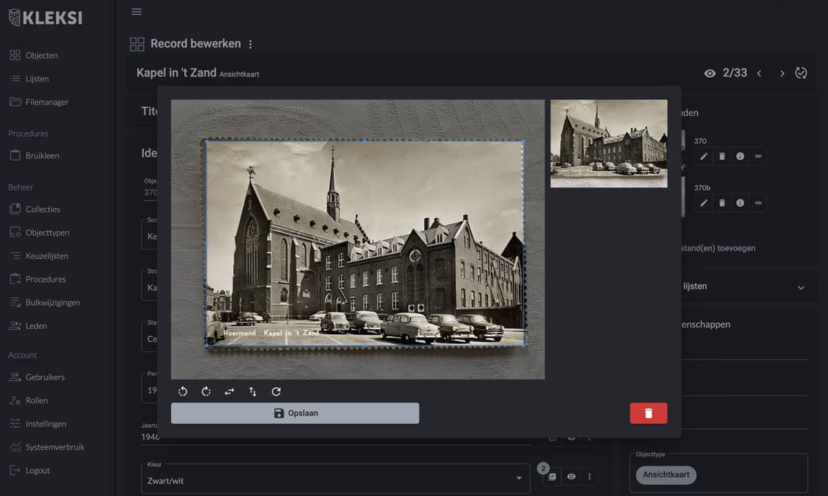Image resolution: width=828 pixels, height=496 pixels.
Task: Flip the image horizontally
Action: coord(230,391)
